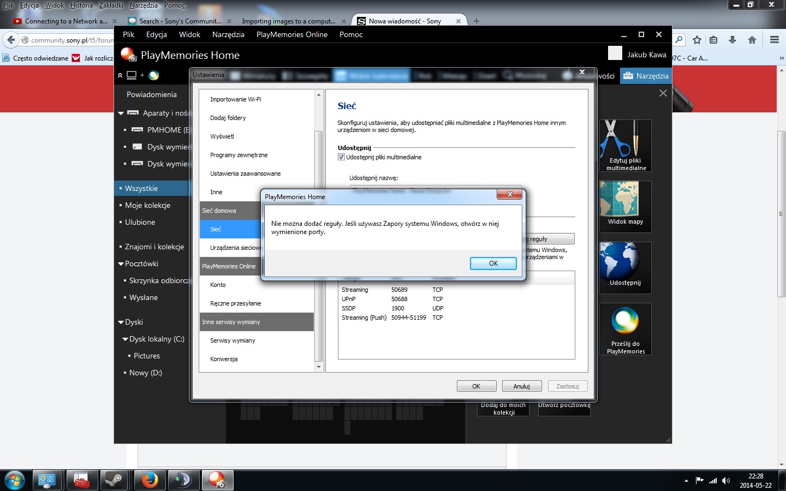786x491 pixels.
Task: Select Moje kolekcje in the sidebar
Action: coord(147,205)
